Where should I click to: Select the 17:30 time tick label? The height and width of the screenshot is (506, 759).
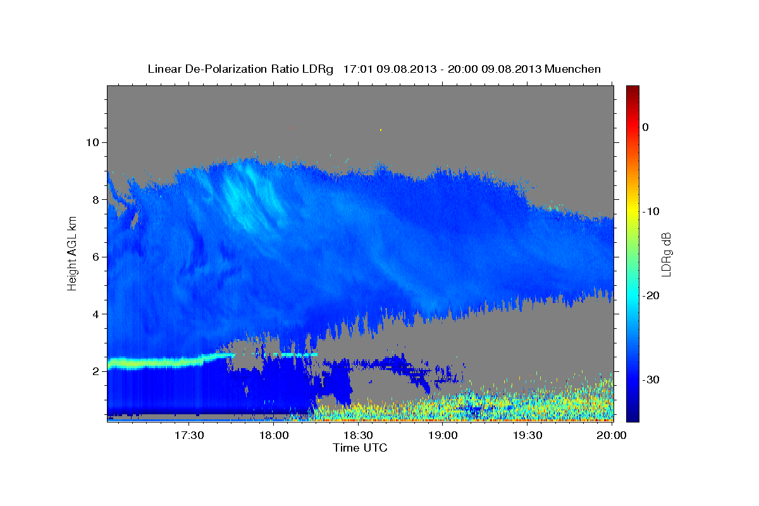coord(189,436)
